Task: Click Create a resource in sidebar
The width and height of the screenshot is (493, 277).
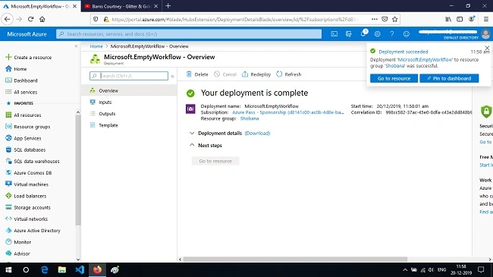Action: click(29, 57)
